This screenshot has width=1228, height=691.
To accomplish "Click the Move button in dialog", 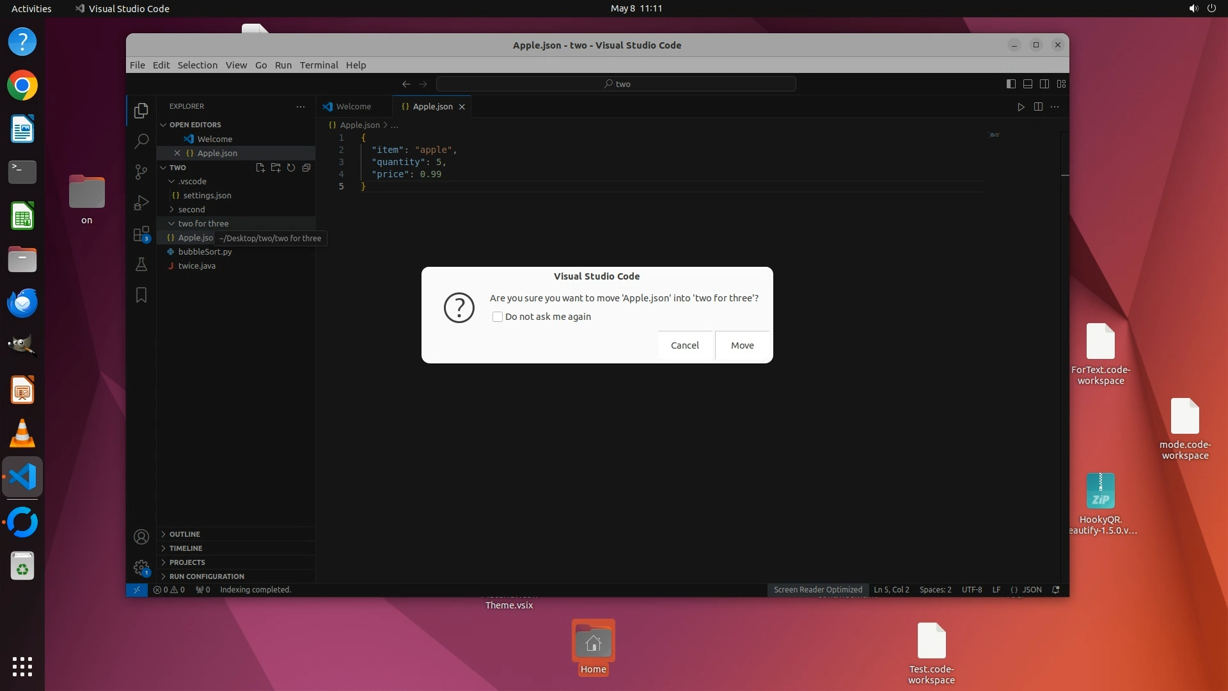I will (742, 345).
